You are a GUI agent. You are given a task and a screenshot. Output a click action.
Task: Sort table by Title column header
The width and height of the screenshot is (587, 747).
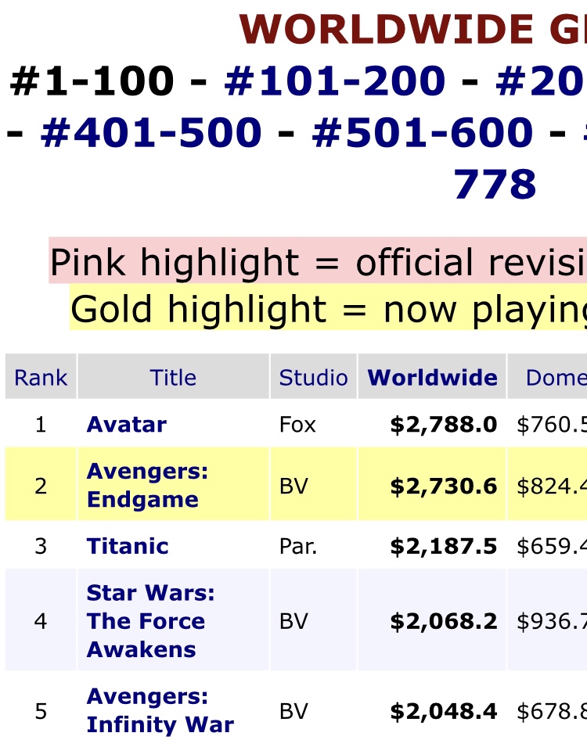(x=173, y=377)
